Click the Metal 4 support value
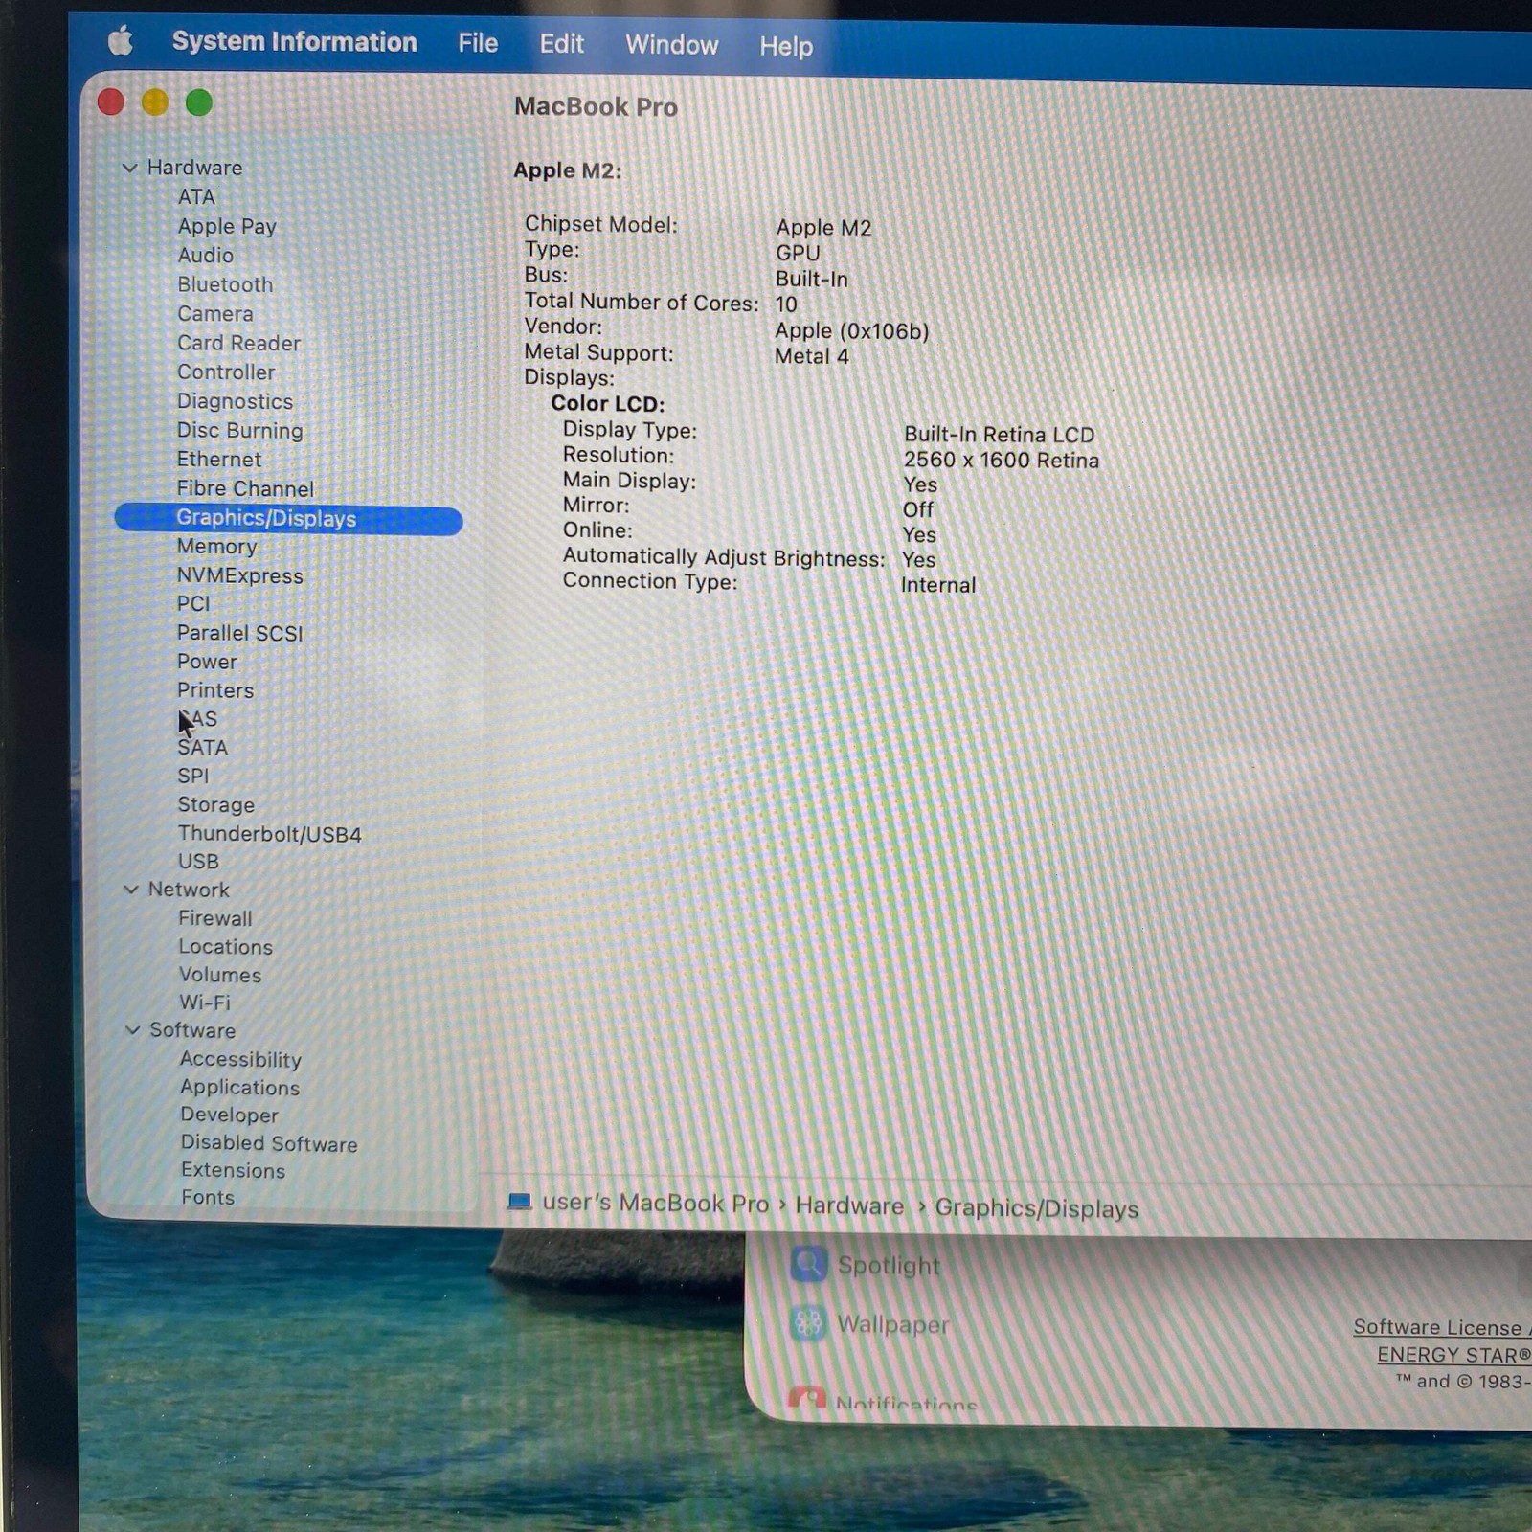 [812, 356]
